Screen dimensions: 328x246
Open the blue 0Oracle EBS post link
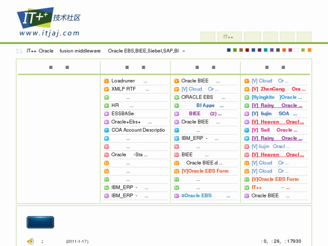tap(206, 196)
